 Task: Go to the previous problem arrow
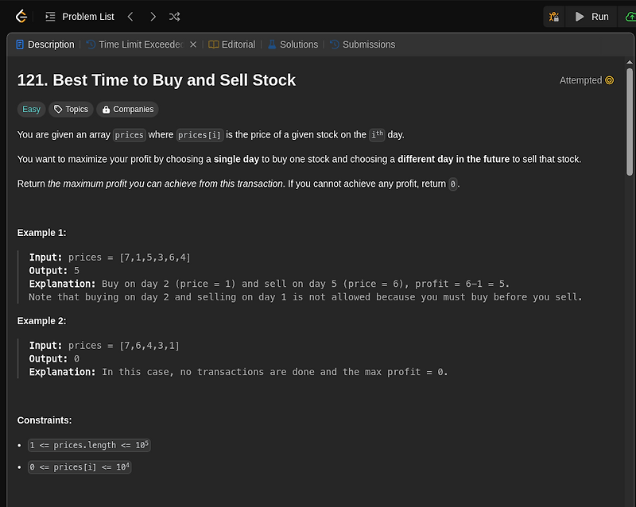click(x=130, y=17)
